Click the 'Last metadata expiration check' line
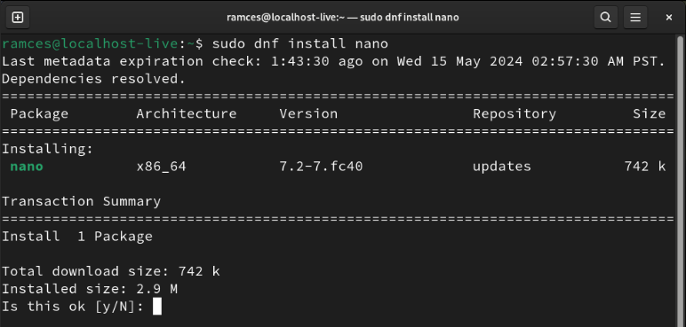Viewport: 686px width, 327px height. (x=334, y=61)
